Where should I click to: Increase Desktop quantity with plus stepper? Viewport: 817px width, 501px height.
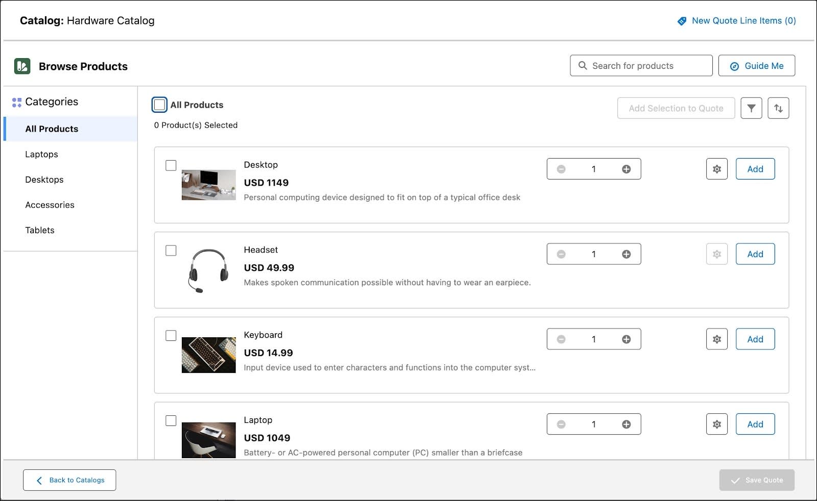[627, 169]
